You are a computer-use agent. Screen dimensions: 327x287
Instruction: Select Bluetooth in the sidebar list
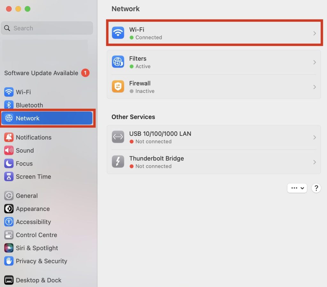47,105
